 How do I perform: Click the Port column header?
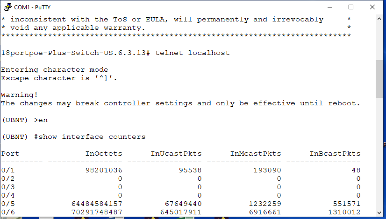[x=10, y=154]
